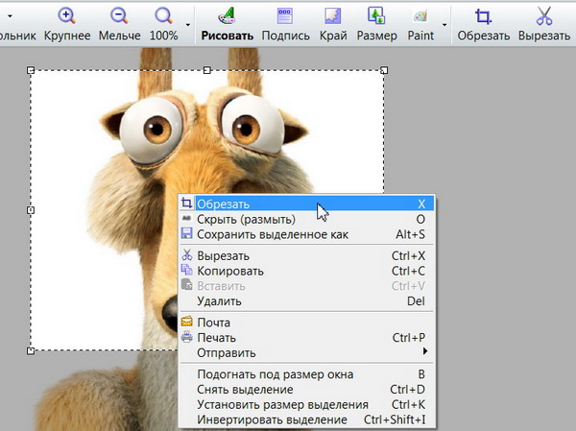Choose Сохранить выделенное как
This screenshot has width=576, height=431.
coord(307,234)
